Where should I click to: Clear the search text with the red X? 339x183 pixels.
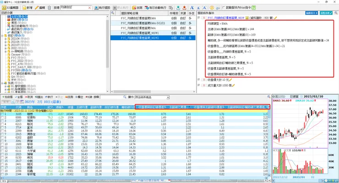click(89, 8)
